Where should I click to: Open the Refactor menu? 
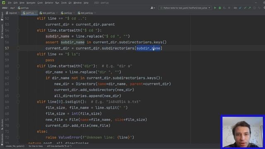pos(49,3)
